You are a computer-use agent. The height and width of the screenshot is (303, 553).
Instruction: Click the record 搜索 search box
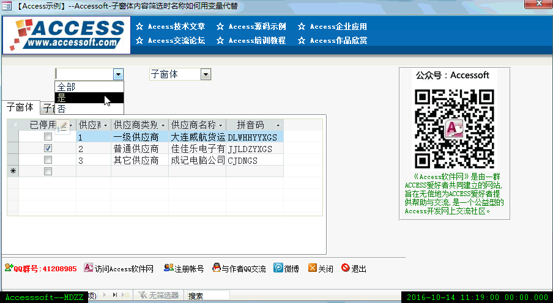point(208,295)
